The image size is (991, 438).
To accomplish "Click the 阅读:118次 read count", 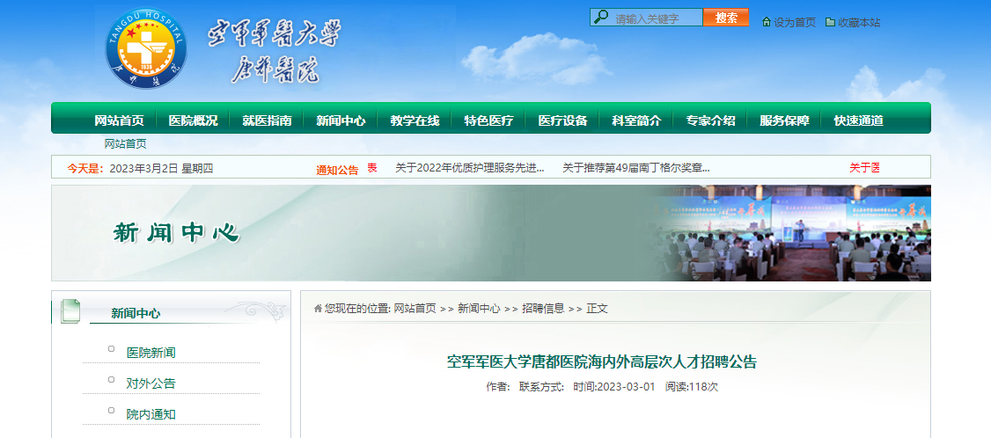I will click(692, 387).
